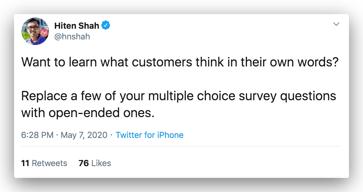Viewport: 363px width, 192px height.
Task: Click the 'Want to learn what customers' line
Action: coord(180,62)
